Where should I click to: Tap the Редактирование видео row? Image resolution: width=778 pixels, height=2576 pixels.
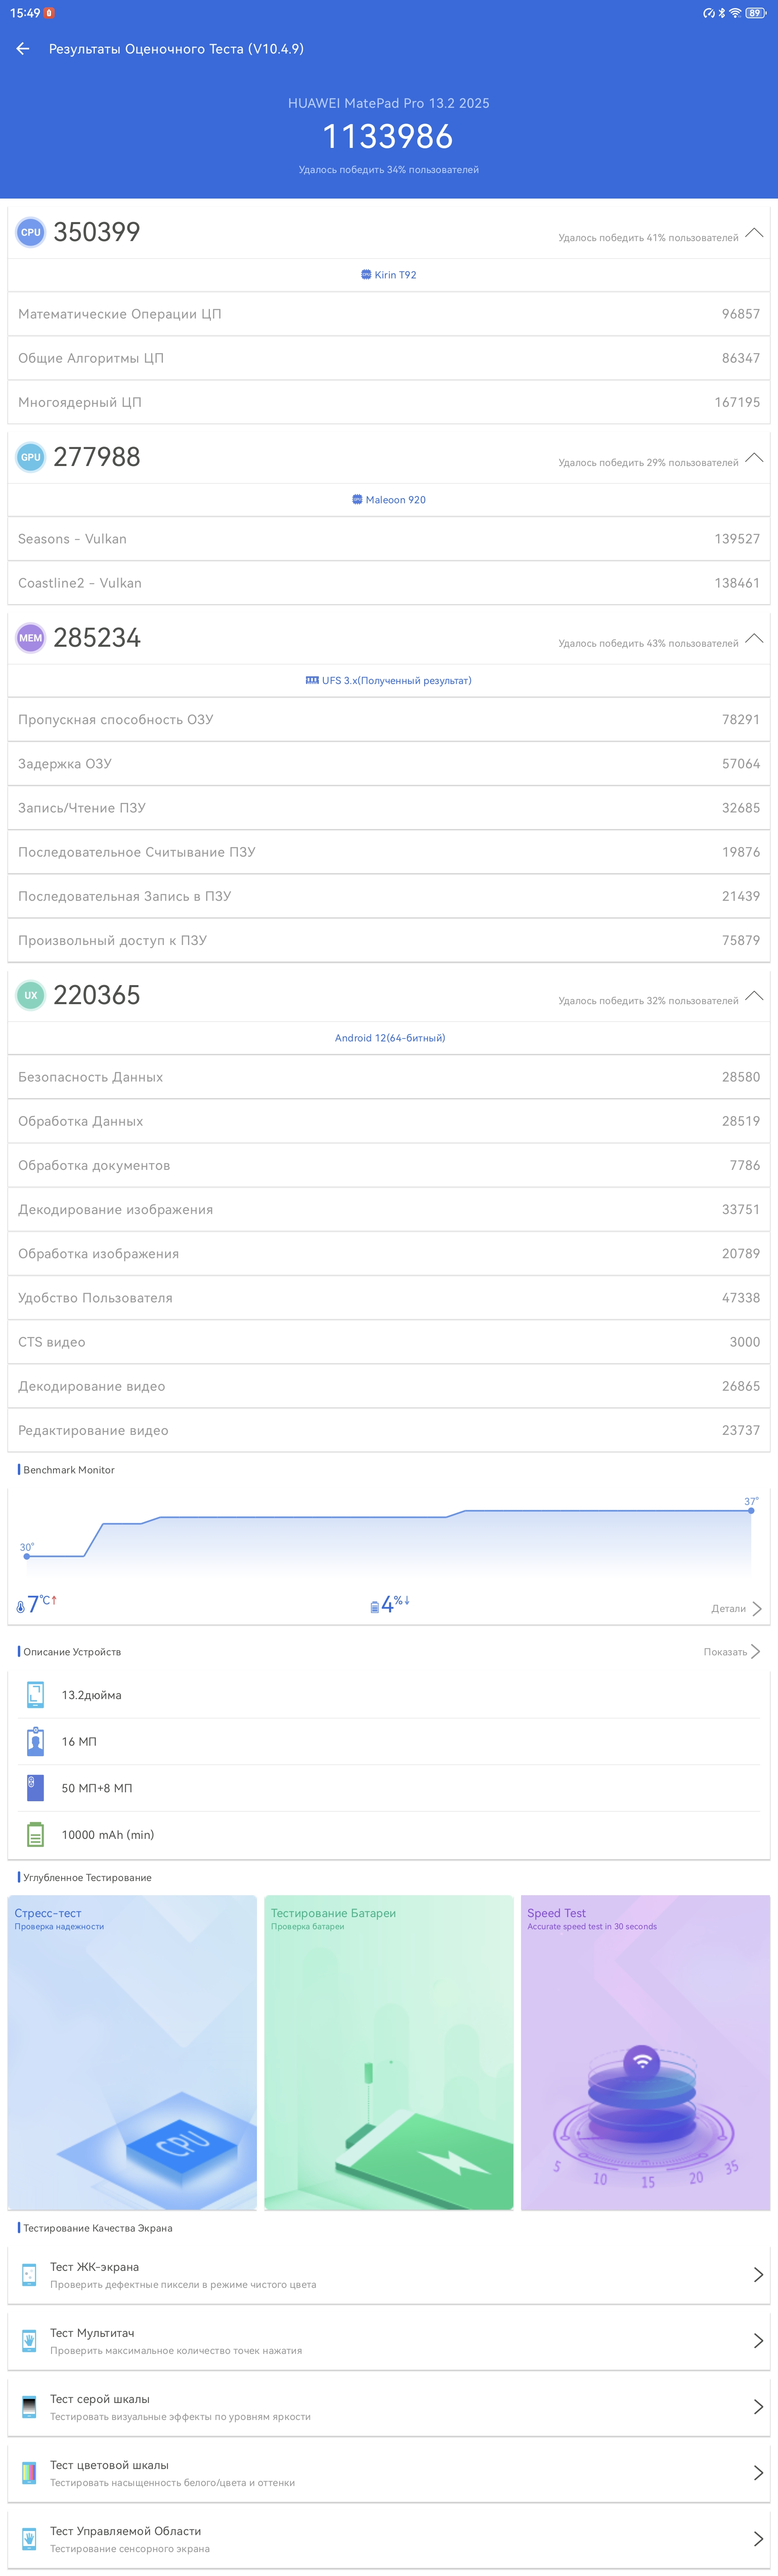click(389, 1430)
